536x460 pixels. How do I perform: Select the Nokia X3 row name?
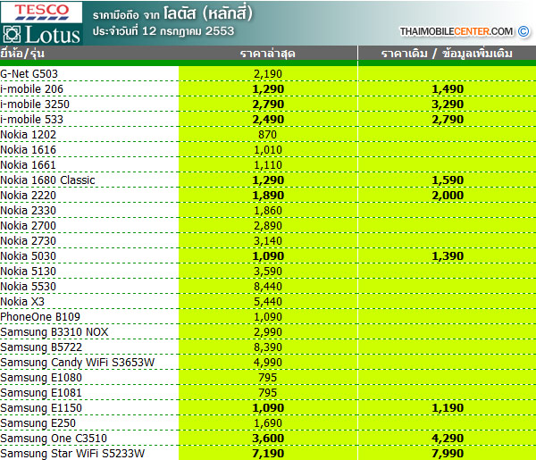pyautogui.click(x=22, y=301)
